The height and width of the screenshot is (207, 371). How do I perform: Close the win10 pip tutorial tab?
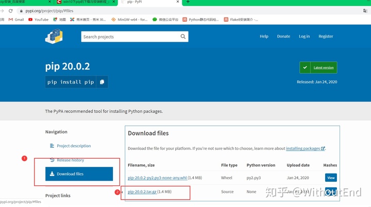(114, 2)
